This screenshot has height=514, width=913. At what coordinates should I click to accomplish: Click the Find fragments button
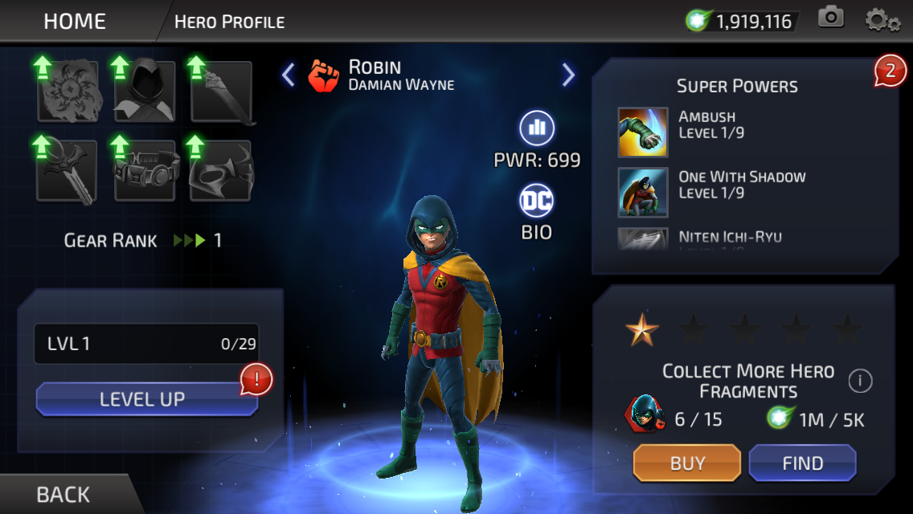pyautogui.click(x=802, y=463)
